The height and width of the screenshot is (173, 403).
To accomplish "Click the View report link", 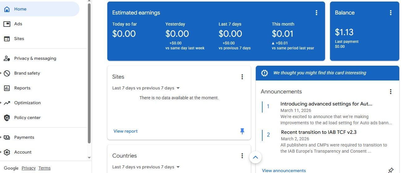I will (x=125, y=131).
